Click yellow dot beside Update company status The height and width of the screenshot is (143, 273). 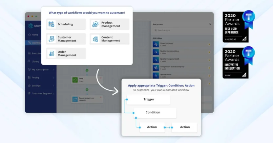click(209, 52)
